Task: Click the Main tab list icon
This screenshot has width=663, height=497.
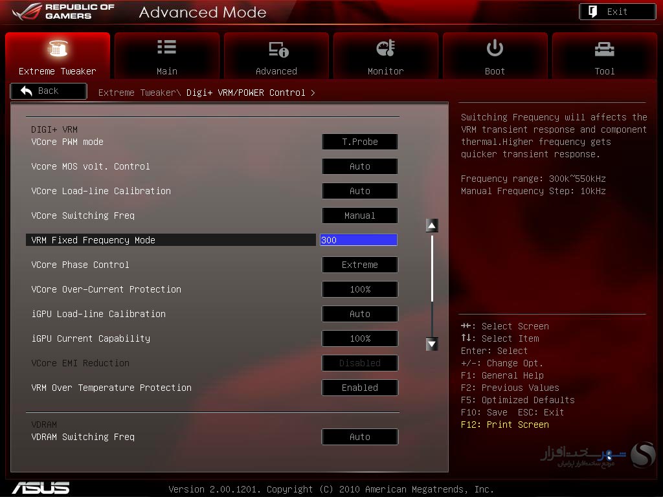Action: [x=166, y=47]
